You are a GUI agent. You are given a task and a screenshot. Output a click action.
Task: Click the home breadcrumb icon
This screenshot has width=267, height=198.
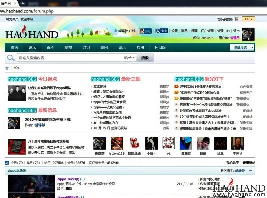click(7, 68)
